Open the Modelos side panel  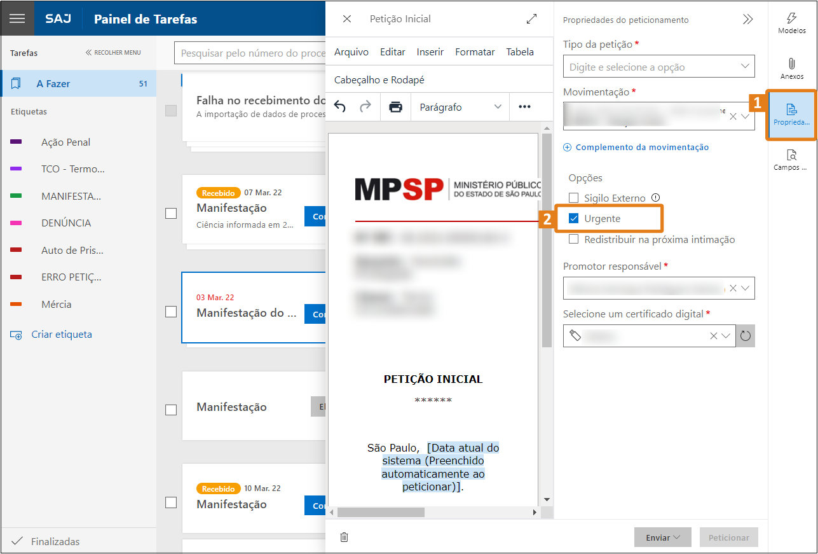click(x=791, y=23)
